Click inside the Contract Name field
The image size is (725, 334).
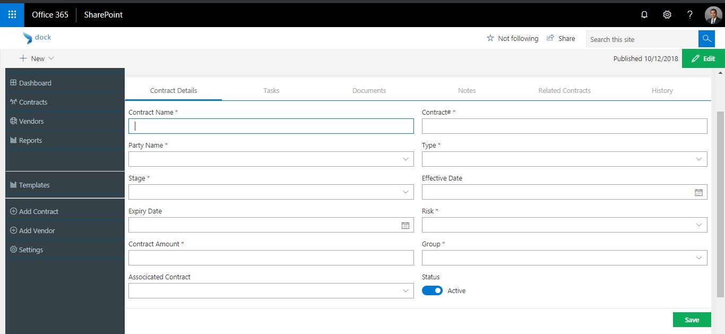click(x=271, y=126)
